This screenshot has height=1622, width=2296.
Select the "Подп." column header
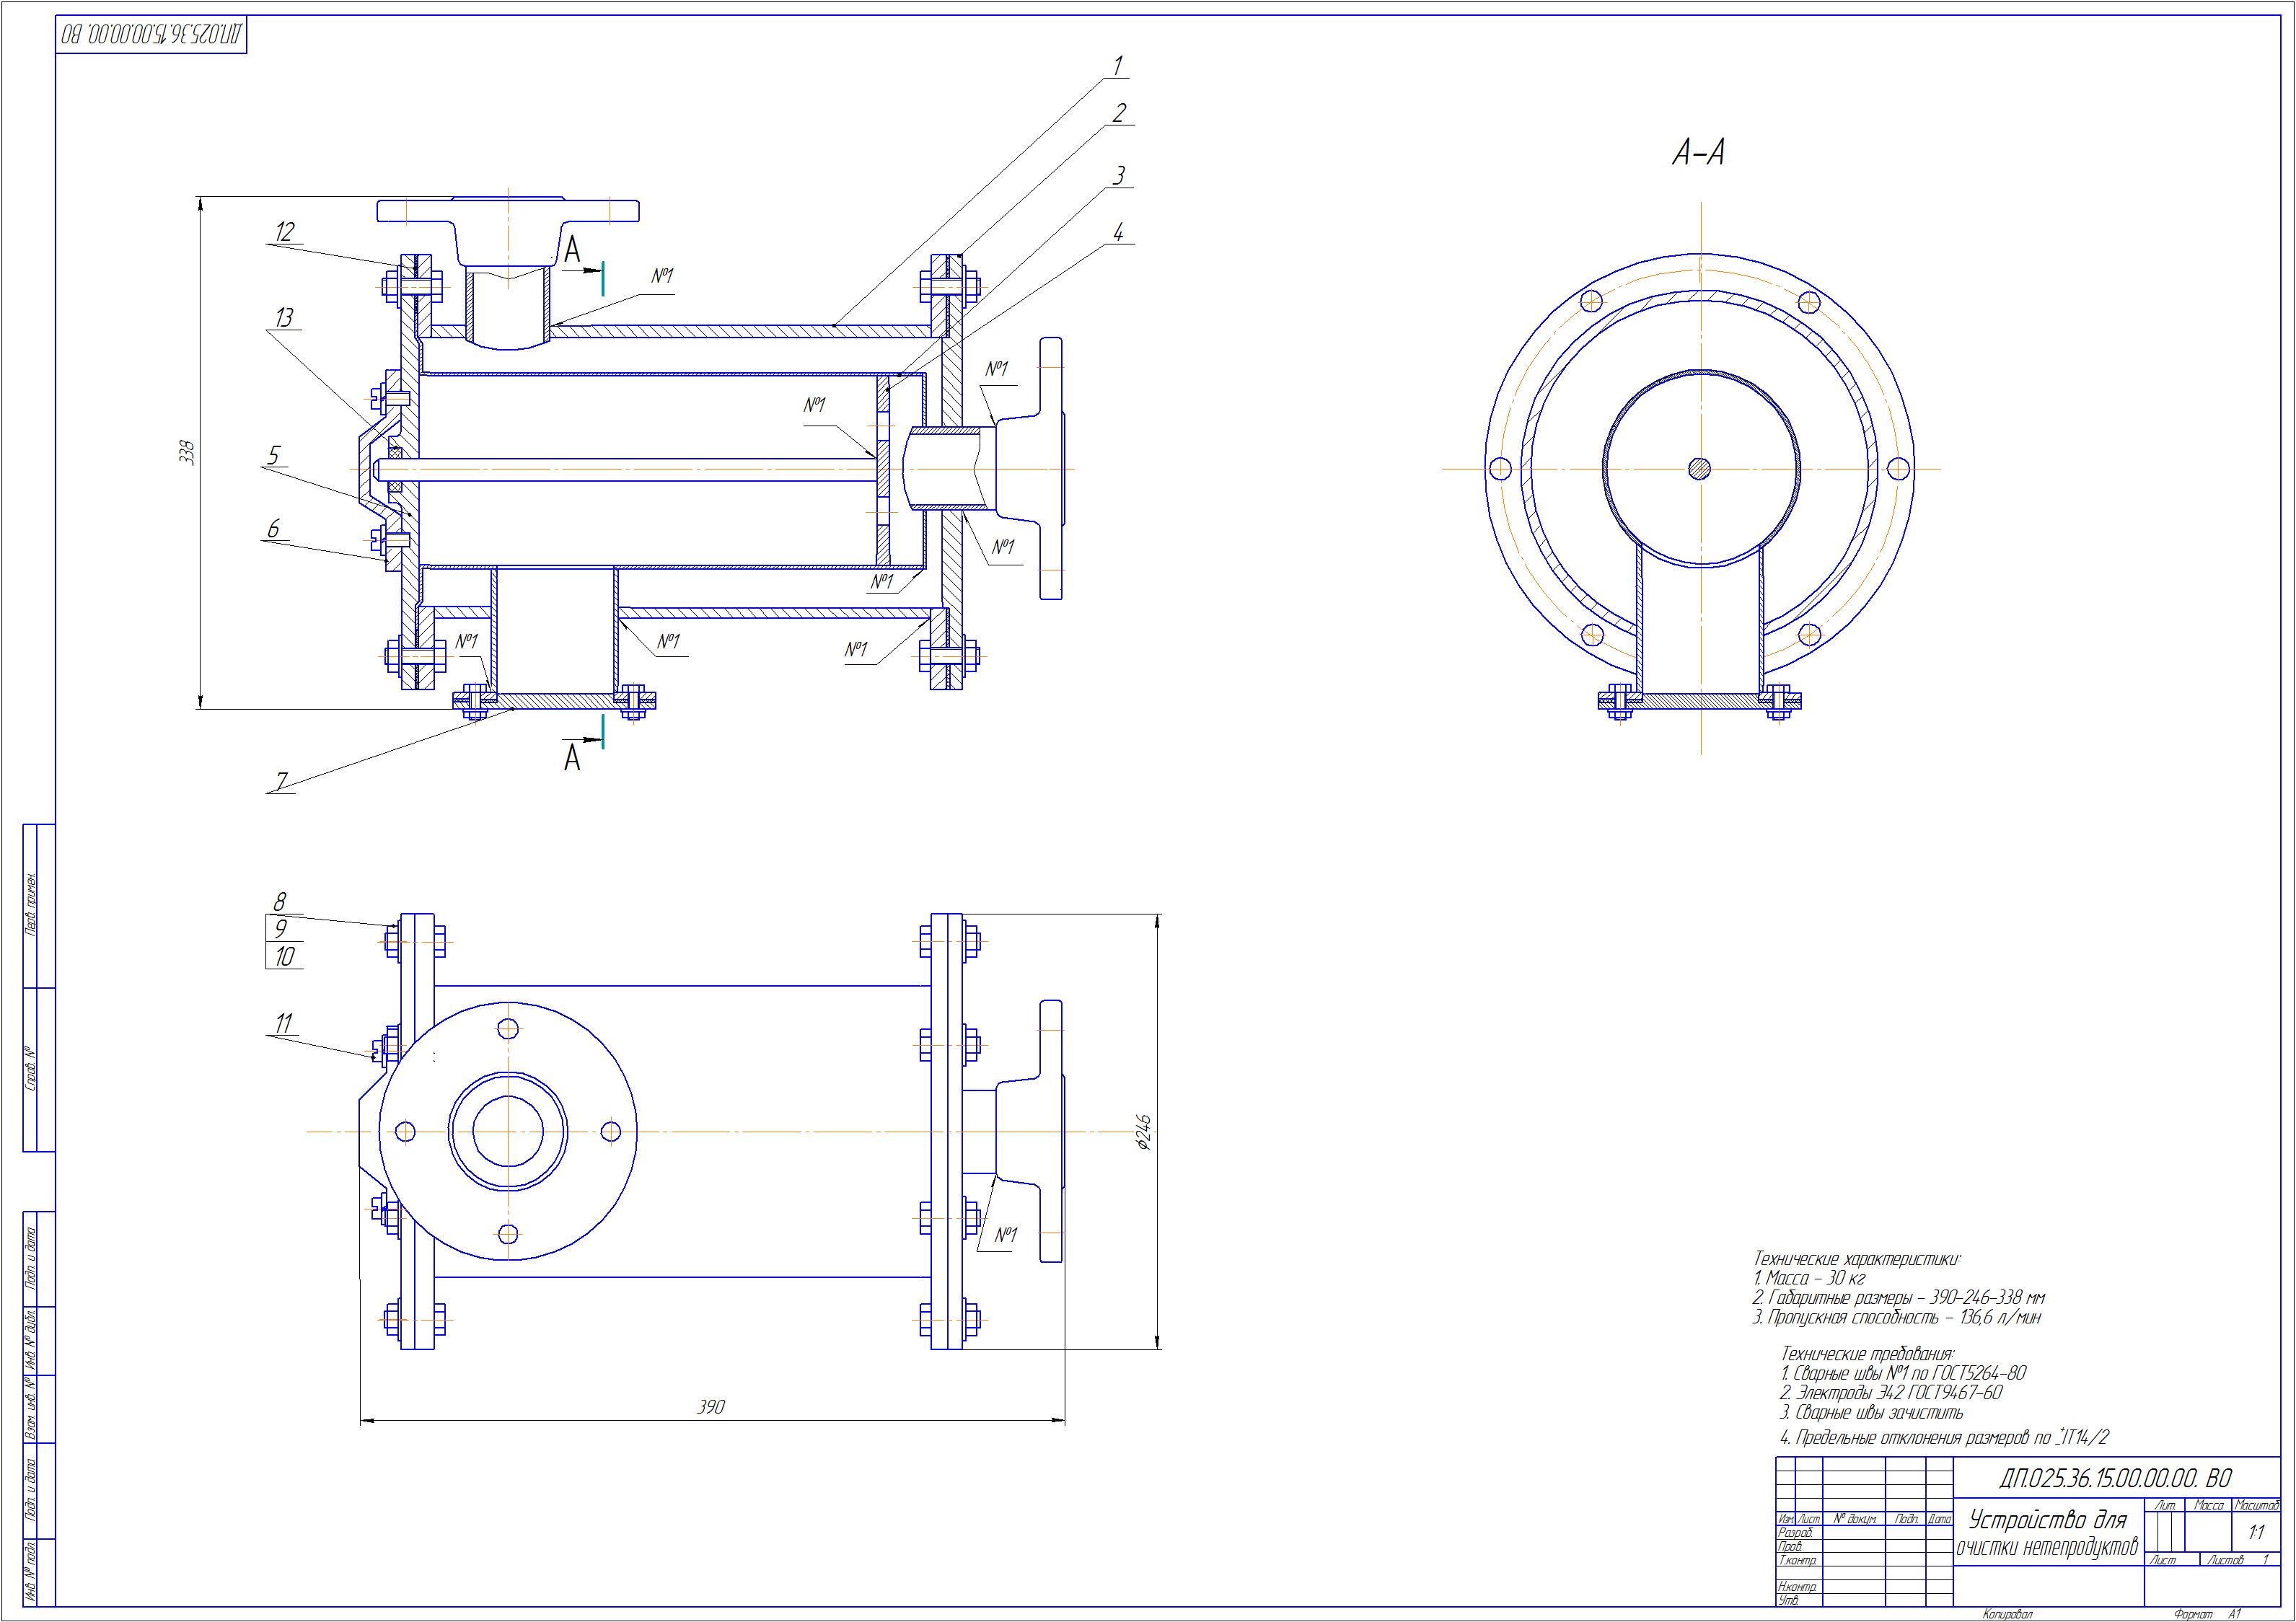pyautogui.click(x=1907, y=1519)
